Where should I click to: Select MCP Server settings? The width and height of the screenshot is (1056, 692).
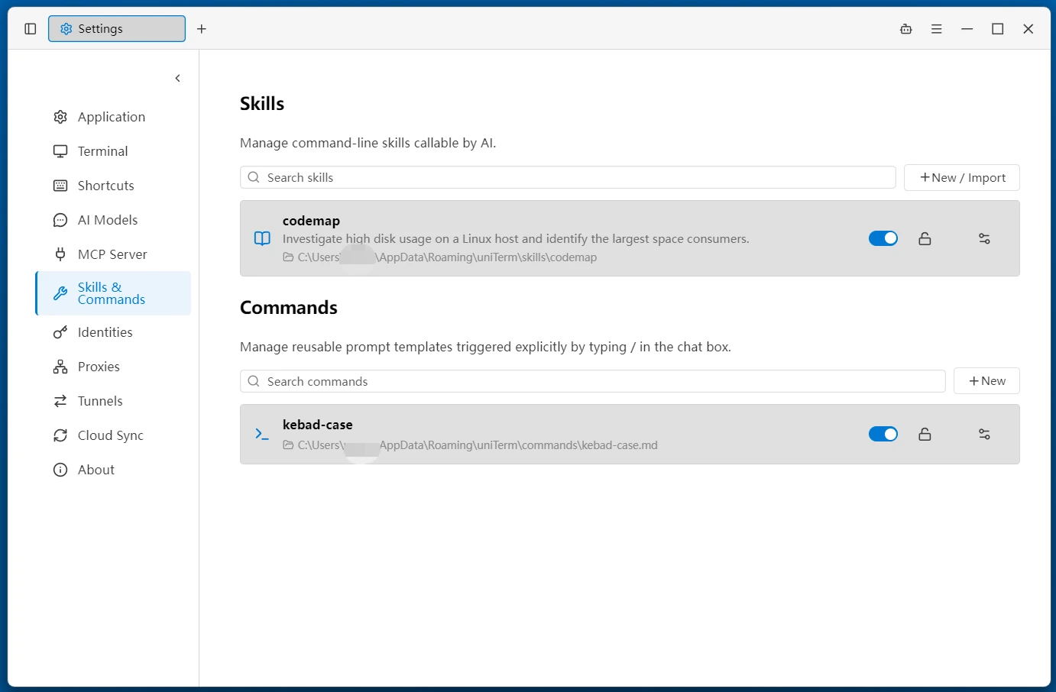tap(113, 254)
